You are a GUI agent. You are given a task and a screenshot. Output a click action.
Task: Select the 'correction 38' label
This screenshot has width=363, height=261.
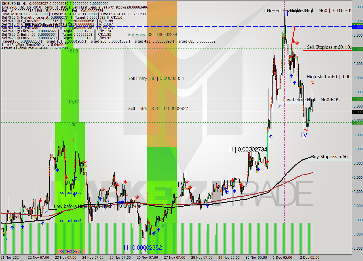pos(71,192)
